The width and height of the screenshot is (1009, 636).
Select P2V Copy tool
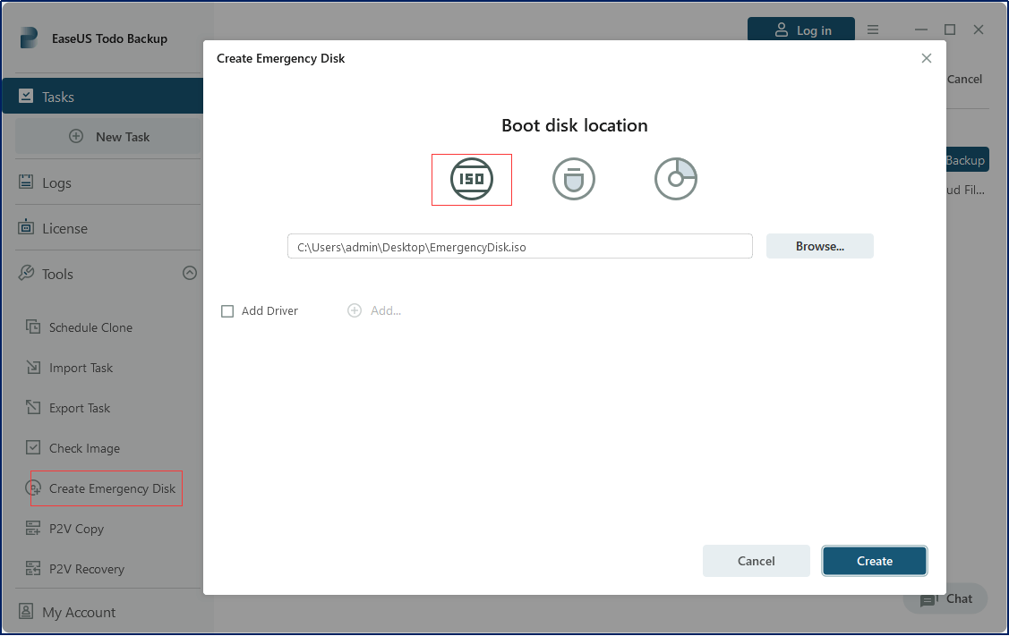point(77,529)
